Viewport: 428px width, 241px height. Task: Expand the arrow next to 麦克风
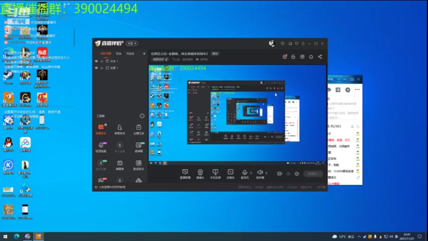tap(251, 172)
